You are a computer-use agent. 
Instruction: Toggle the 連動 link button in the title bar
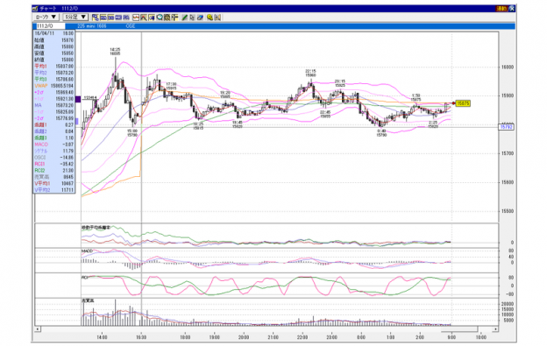point(501,9)
